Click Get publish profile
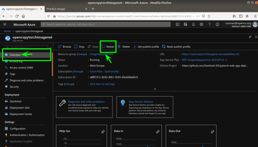The width and height of the screenshot is (258, 147). coord(146,47)
